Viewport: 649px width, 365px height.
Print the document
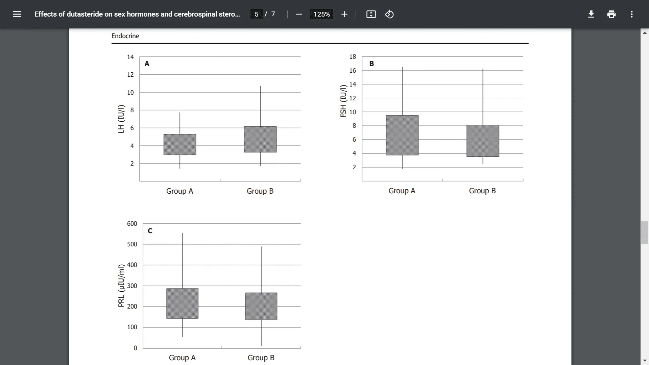point(611,14)
